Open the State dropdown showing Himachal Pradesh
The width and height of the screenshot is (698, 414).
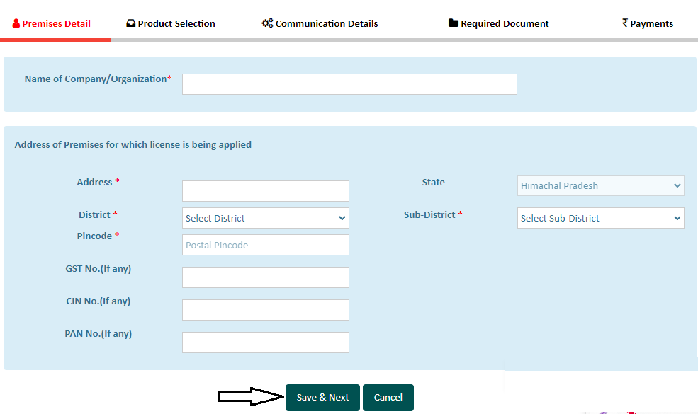600,185
